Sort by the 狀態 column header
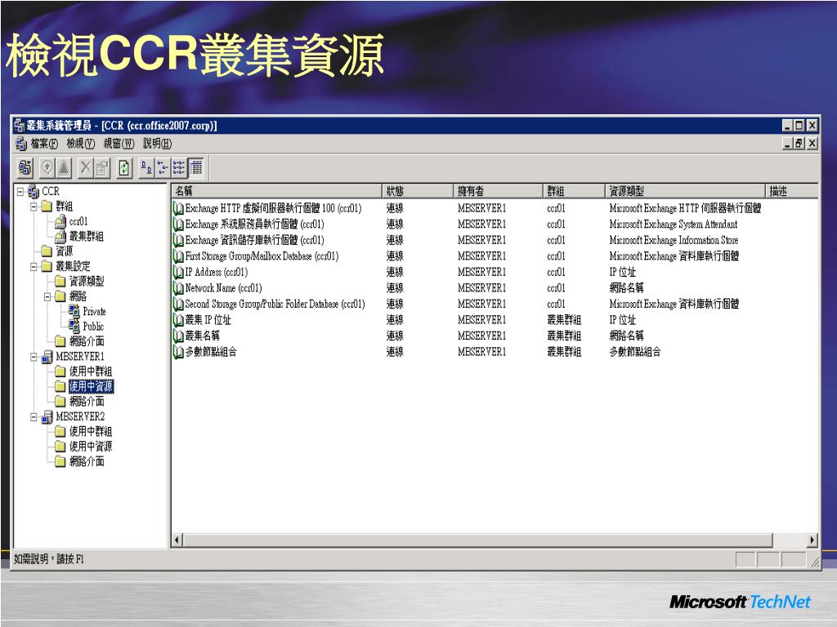Screen dimensions: 837x627 coord(418,191)
